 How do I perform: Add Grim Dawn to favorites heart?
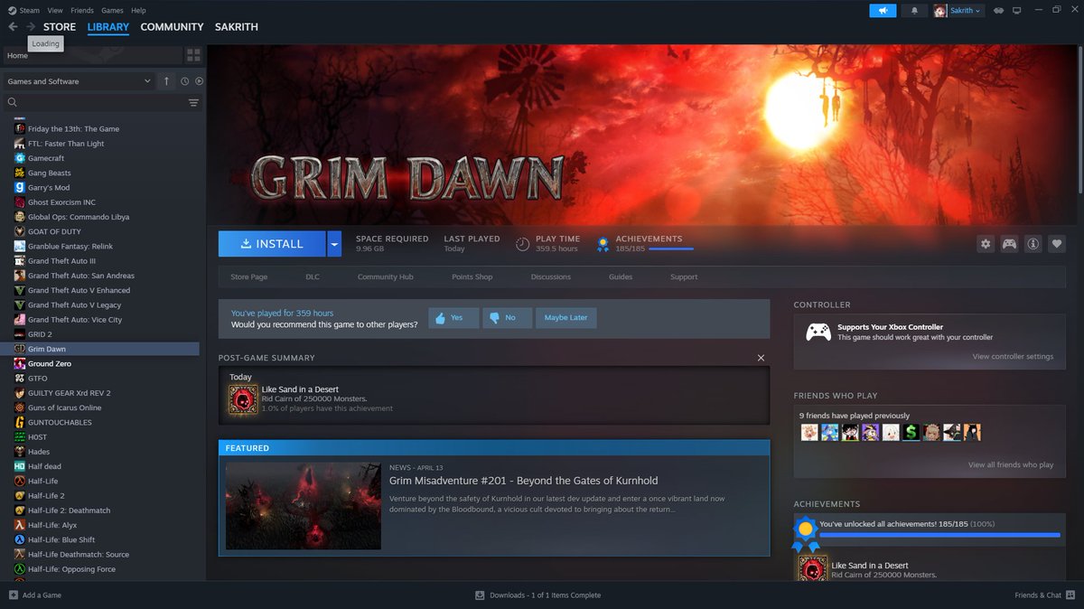click(x=1056, y=244)
